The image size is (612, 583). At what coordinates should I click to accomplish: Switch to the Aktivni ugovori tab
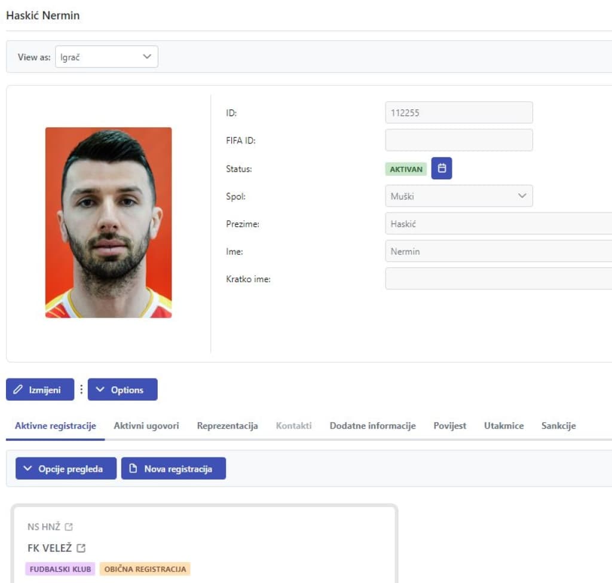146,426
